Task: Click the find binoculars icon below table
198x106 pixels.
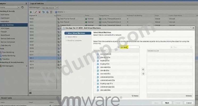Action: tap(30, 93)
